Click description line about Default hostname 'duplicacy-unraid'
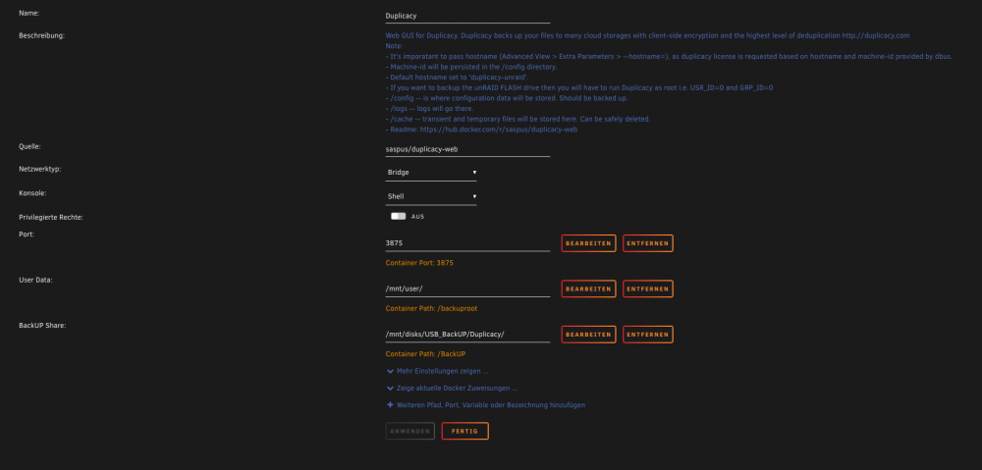This screenshot has width=982, height=470. click(x=458, y=77)
